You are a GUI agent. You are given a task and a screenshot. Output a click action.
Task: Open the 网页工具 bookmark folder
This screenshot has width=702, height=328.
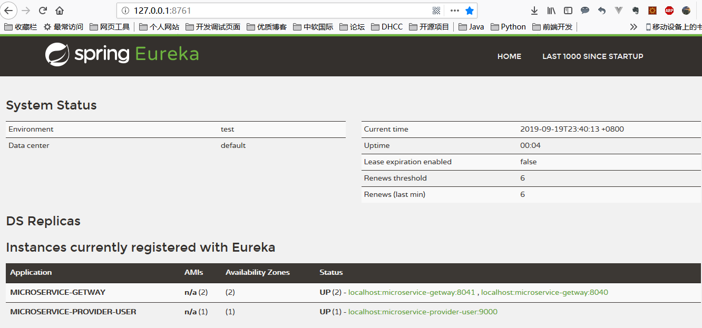[110, 27]
